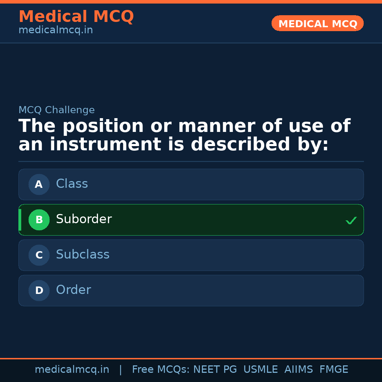Select answer option A, Class
Image resolution: width=382 pixels, height=382 pixels.
[x=191, y=184]
